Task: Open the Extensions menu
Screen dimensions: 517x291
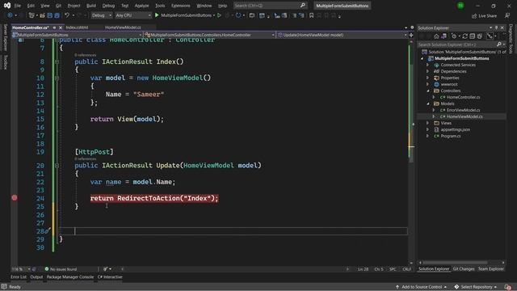Action: click(x=180, y=6)
